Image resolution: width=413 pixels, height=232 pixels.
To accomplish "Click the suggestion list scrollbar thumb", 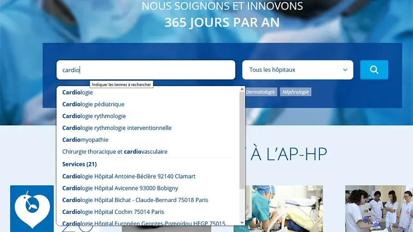I will [x=242, y=140].
